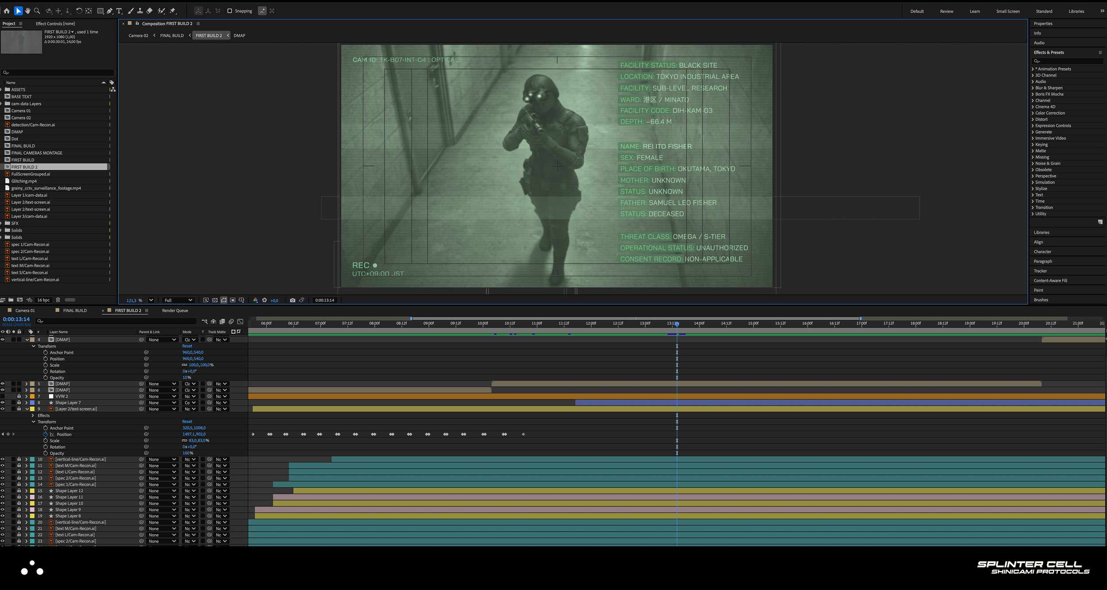Screen dimensions: 1107x590
Task: Click Reset for text-screen.ai Transform
Action: click(187, 422)
